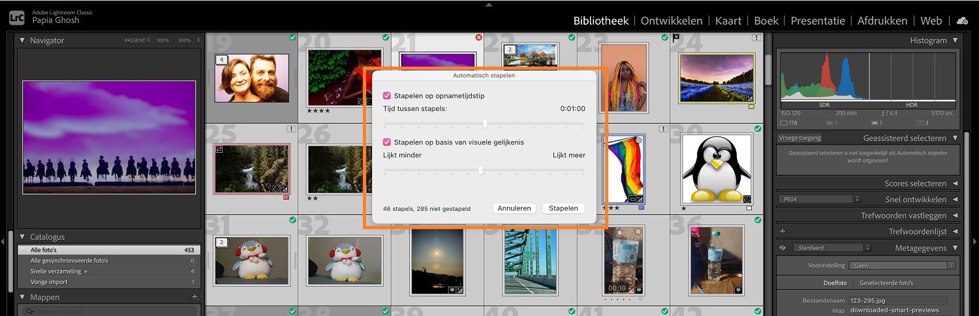Viewport: 979px width, 316px height.
Task: Click the Lightroom Classic Lrc logo
Action: 17,17
